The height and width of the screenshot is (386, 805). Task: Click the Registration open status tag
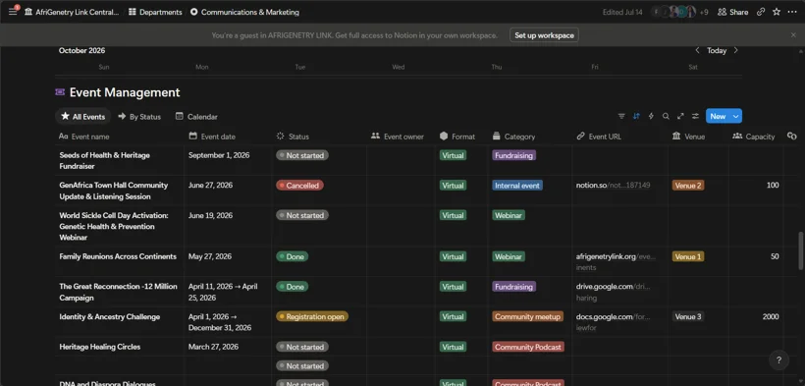click(312, 316)
